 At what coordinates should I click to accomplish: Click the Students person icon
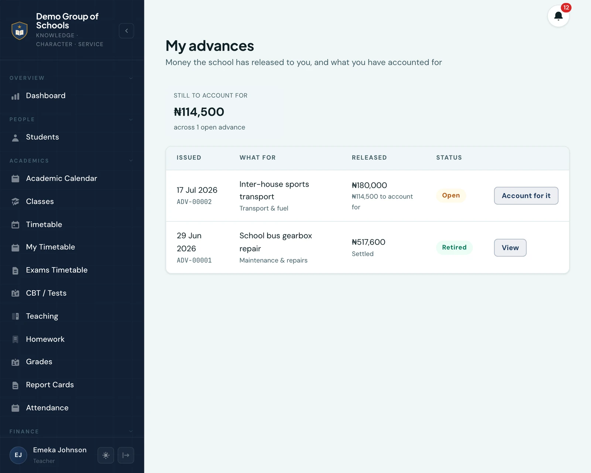(x=15, y=137)
